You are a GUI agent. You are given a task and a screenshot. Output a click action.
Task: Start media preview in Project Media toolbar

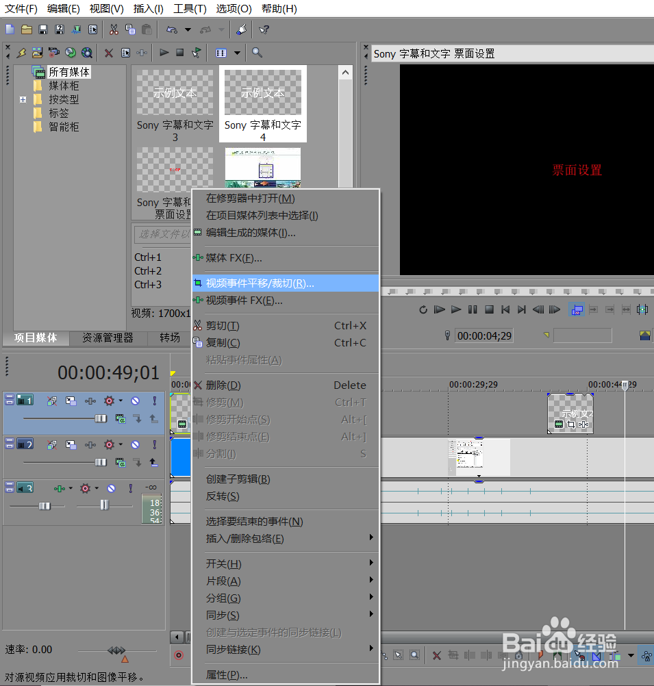tap(164, 53)
